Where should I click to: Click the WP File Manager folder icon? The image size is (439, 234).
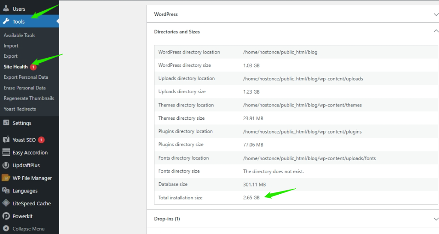tap(6, 178)
